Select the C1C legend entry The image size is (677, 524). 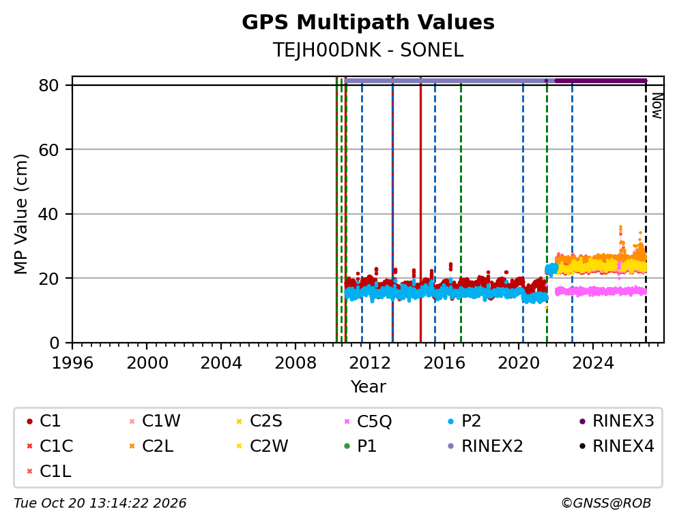(x=50, y=446)
